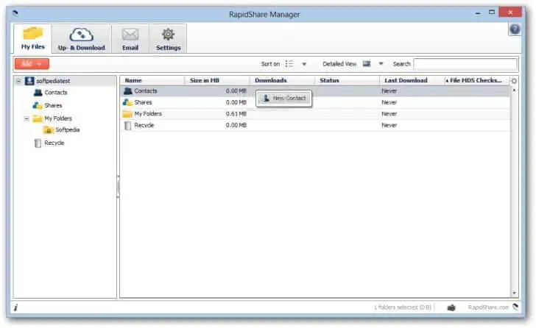
Task: Select Recycle in the left tree
Action: point(54,143)
